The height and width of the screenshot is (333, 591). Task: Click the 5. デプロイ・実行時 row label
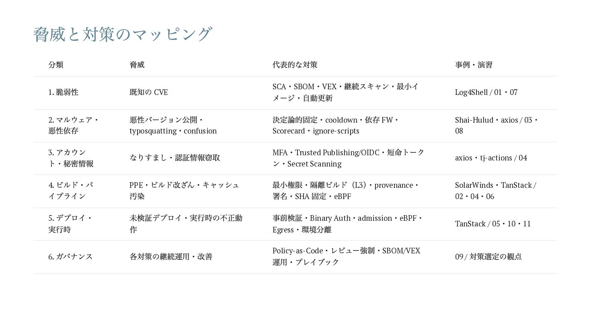coord(71,224)
